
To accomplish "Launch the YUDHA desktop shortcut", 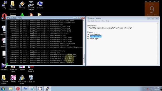I will pos(13,79).
